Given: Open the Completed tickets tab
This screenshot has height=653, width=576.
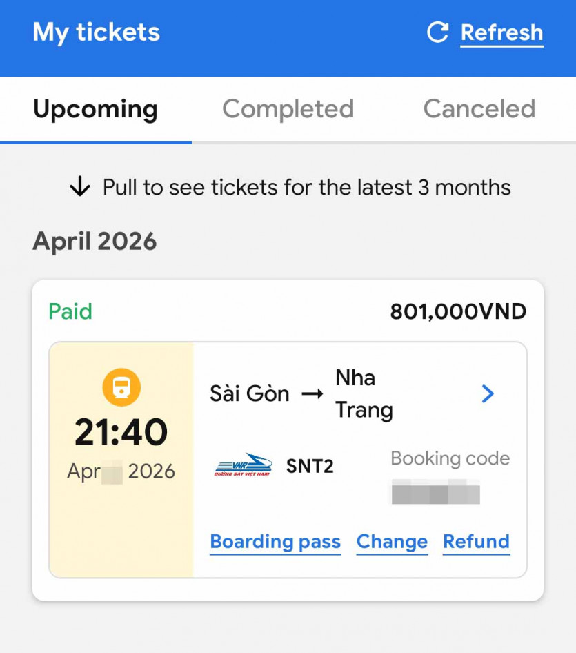Looking at the screenshot, I should coord(288,109).
